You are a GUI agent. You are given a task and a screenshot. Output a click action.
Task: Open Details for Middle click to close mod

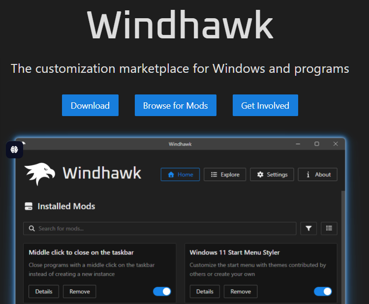tap(44, 292)
